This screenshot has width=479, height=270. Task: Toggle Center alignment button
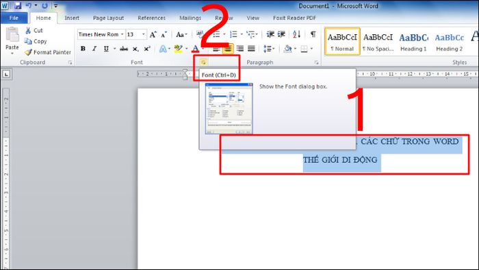[x=228, y=49]
